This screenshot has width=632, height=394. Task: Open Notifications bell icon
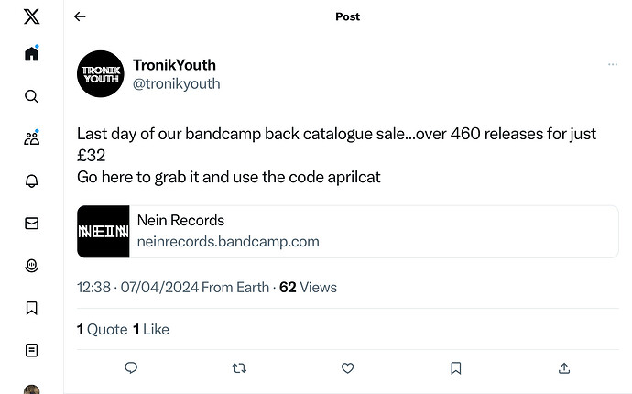[x=31, y=181]
